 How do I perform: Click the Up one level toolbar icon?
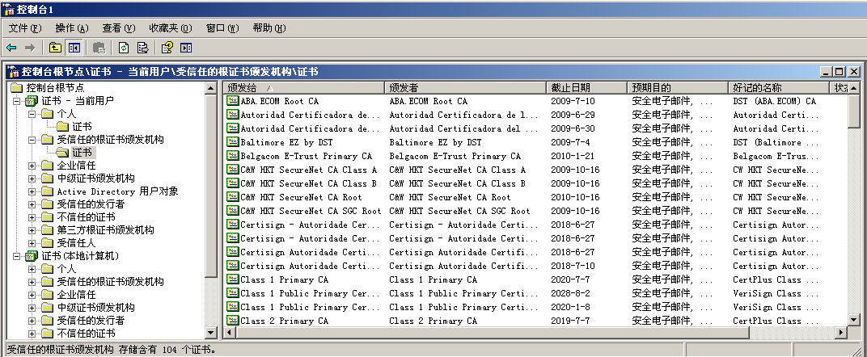(55, 48)
